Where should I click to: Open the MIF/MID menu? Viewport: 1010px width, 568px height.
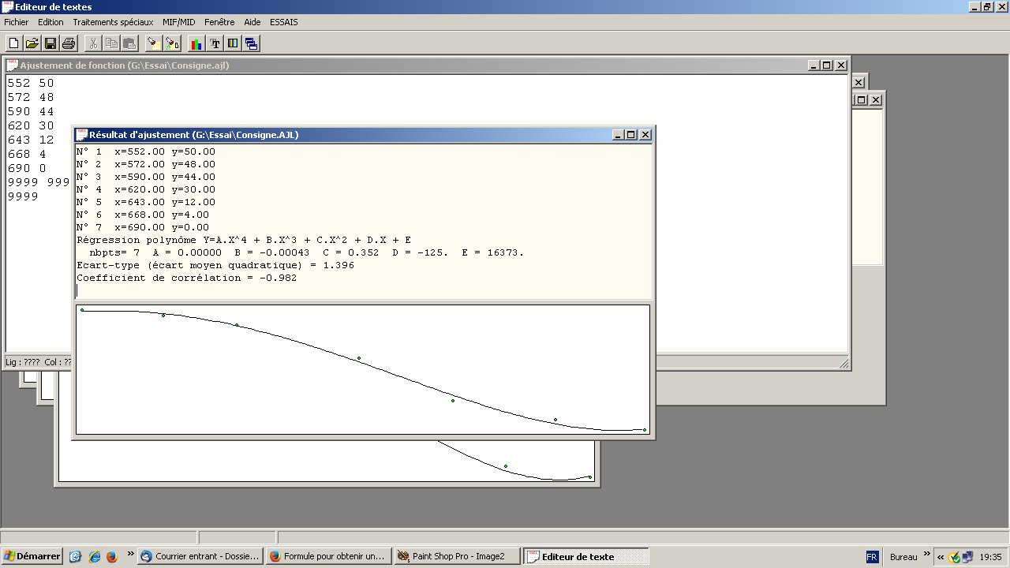179,22
